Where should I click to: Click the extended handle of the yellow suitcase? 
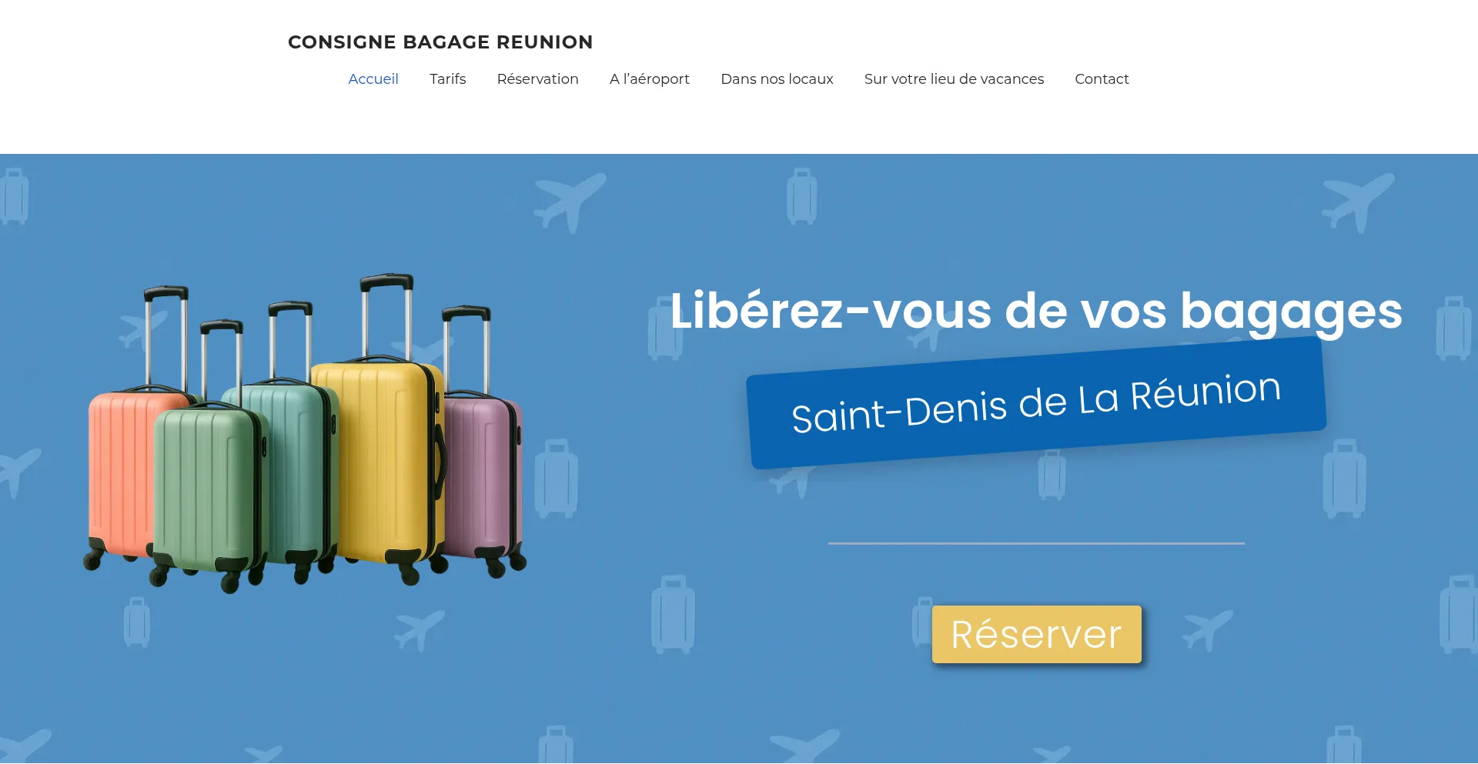(386, 314)
